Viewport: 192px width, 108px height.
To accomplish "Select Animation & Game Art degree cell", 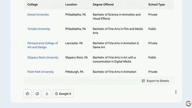I will pos(116,45).
